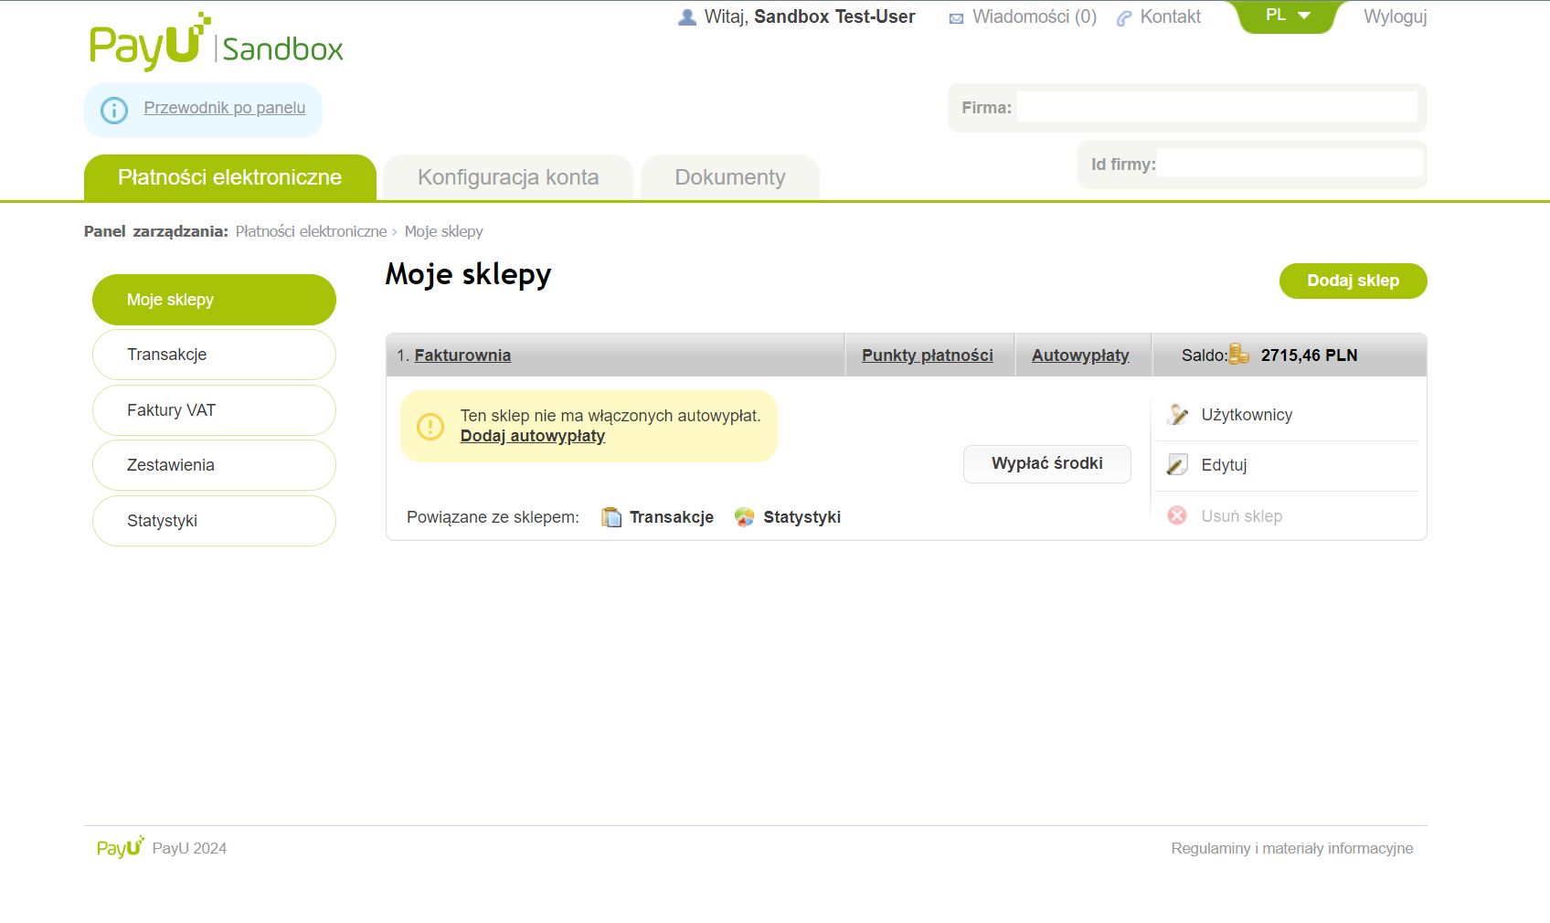The width and height of the screenshot is (1550, 923).
Task: Click the Edytuj pencil icon
Action: tap(1177, 465)
